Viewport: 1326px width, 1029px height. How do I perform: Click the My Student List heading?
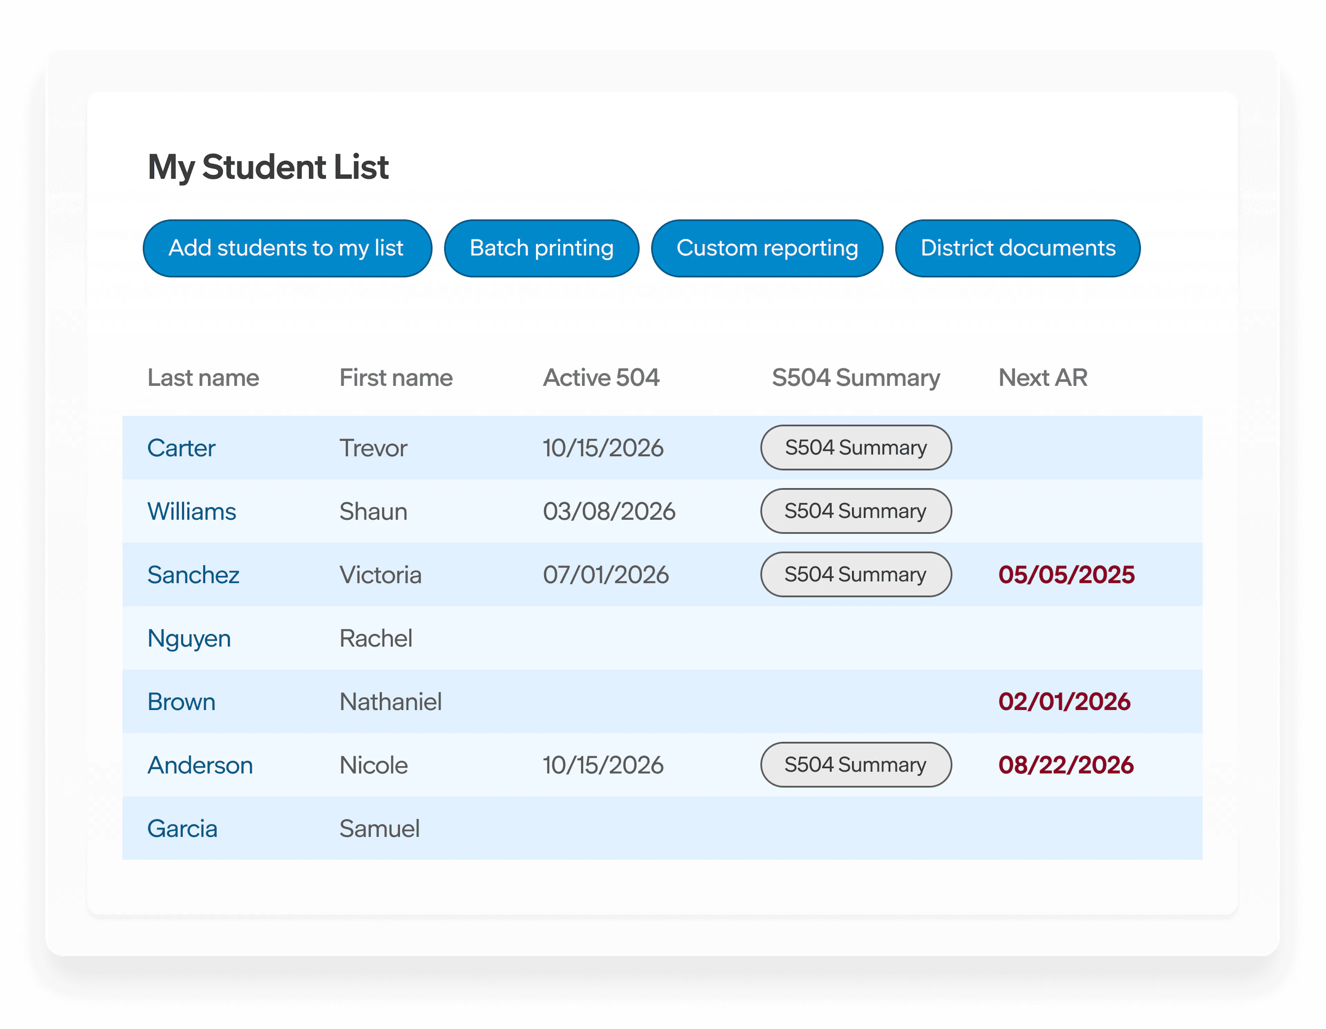[x=268, y=167]
